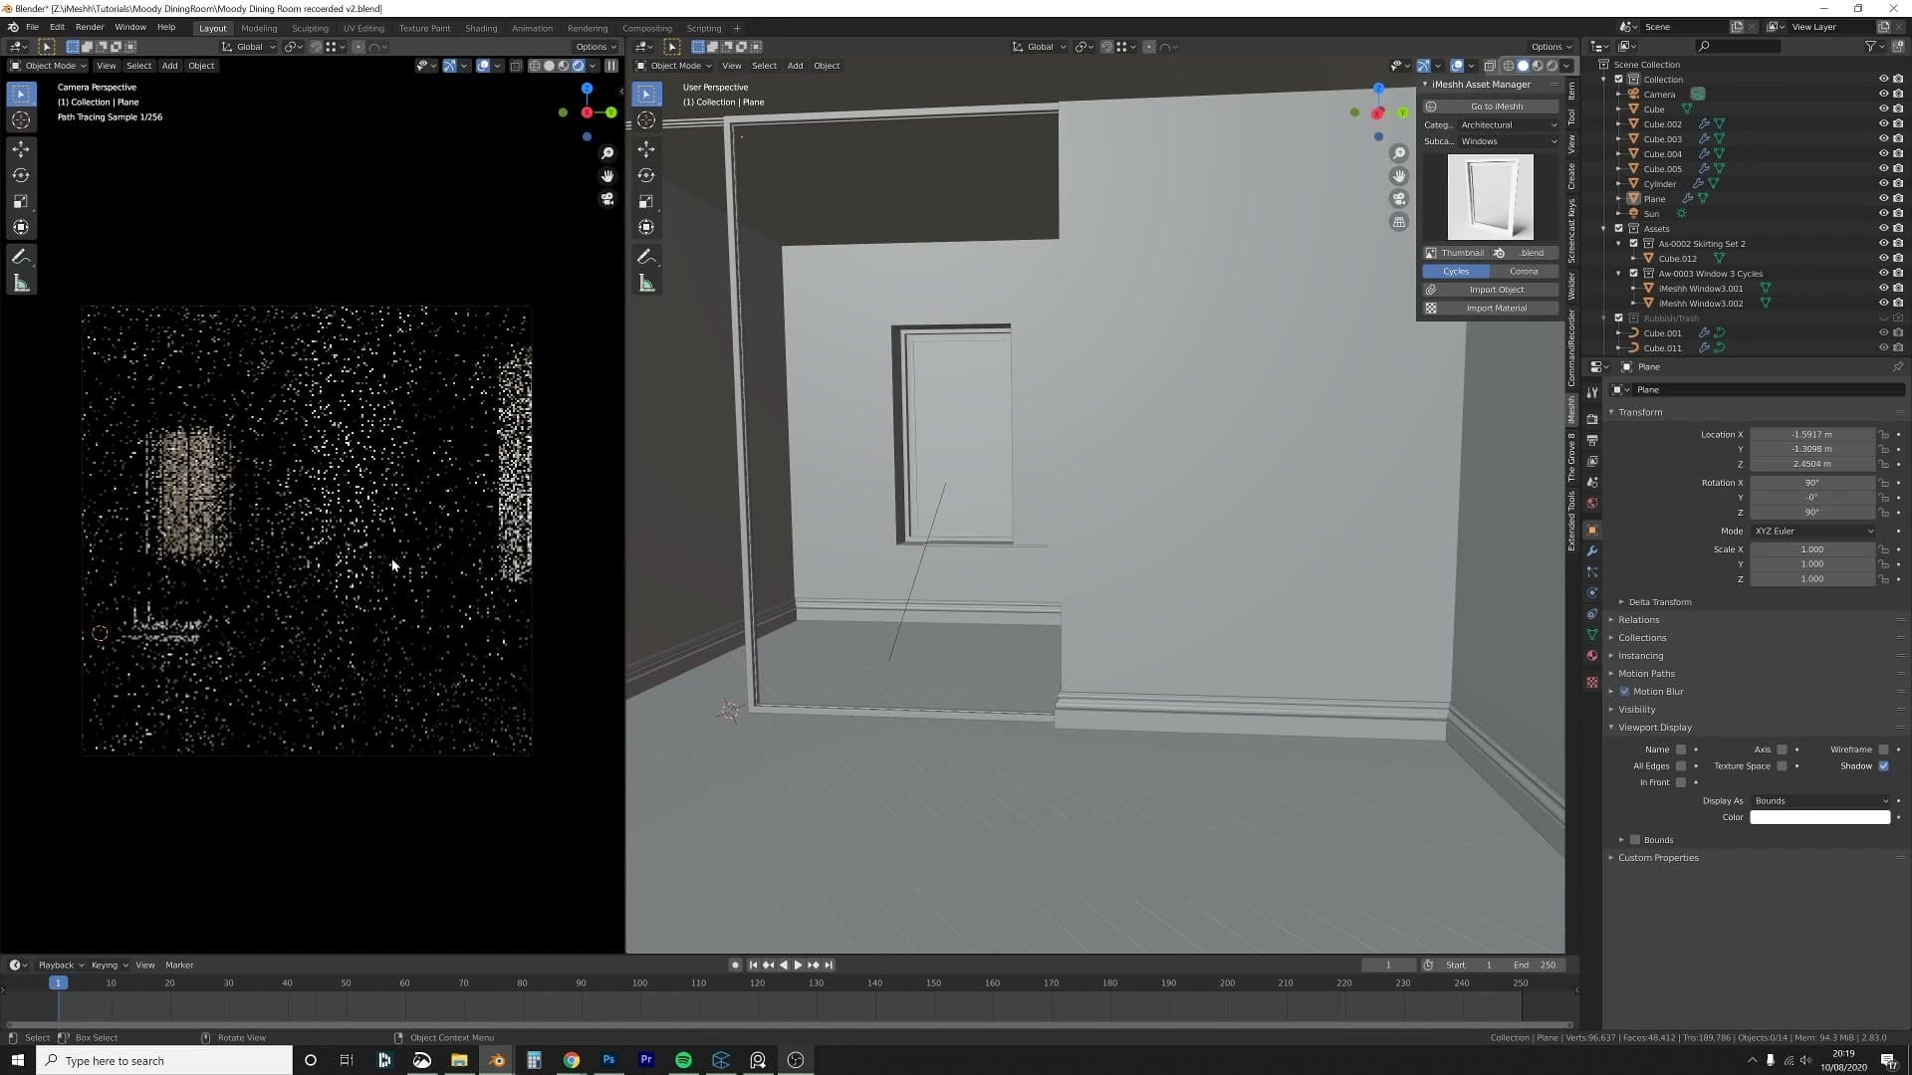Screen dimensions: 1912x1075
Task: Click the Play animation button in the timeline
Action: tap(798, 966)
